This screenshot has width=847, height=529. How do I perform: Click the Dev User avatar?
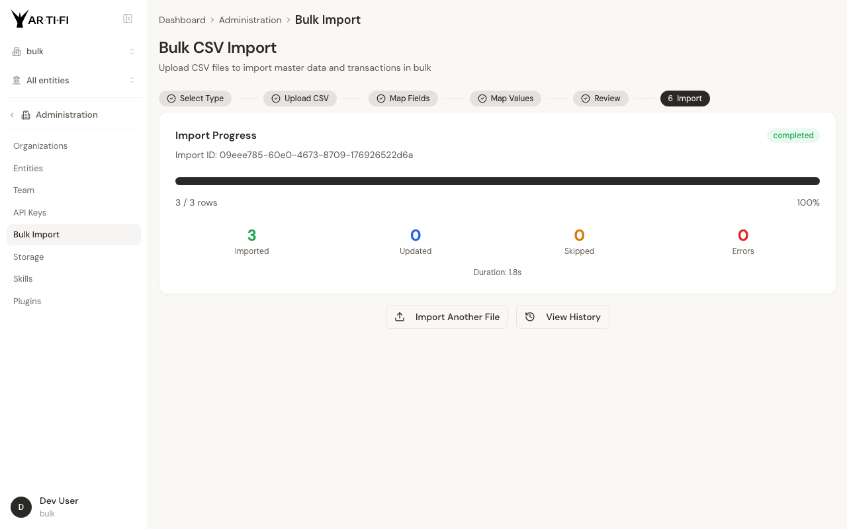tap(21, 507)
